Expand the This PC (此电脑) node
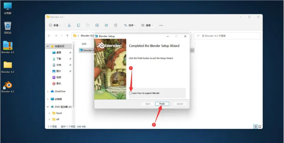The width and height of the screenshot is (284, 143). pos(48,99)
